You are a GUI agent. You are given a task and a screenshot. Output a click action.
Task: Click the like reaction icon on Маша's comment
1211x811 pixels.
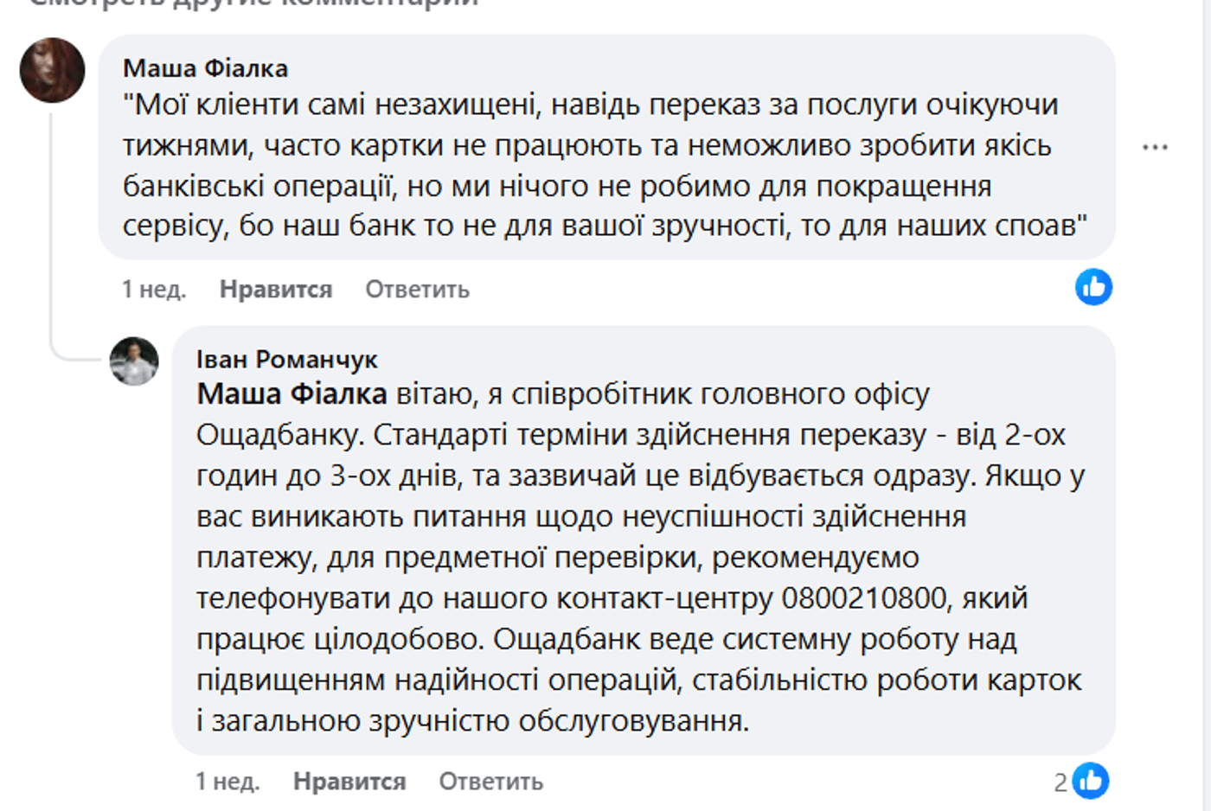pyautogui.click(x=1093, y=287)
